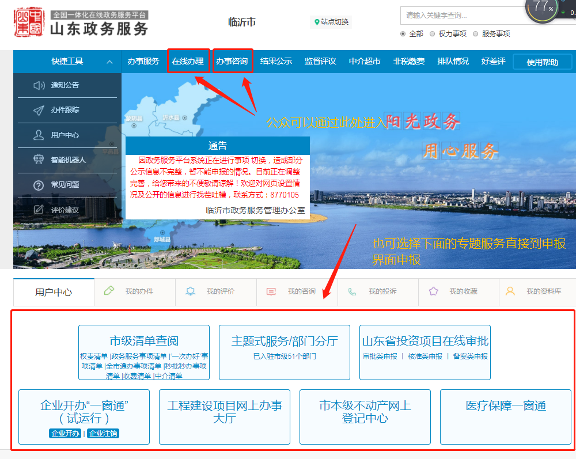
Task: Click 沂水县 on the map
Action: click(171, 117)
